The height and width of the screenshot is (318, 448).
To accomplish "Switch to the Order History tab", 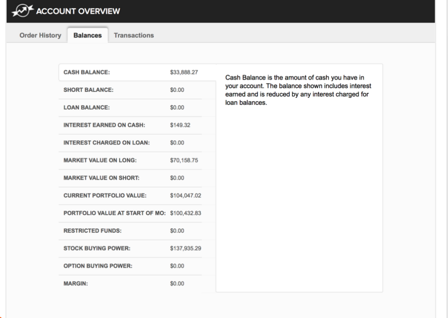I will [x=40, y=35].
